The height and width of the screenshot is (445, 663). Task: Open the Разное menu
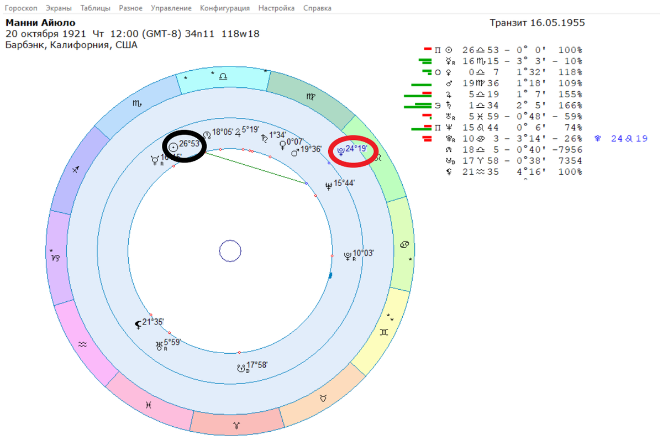coord(130,8)
